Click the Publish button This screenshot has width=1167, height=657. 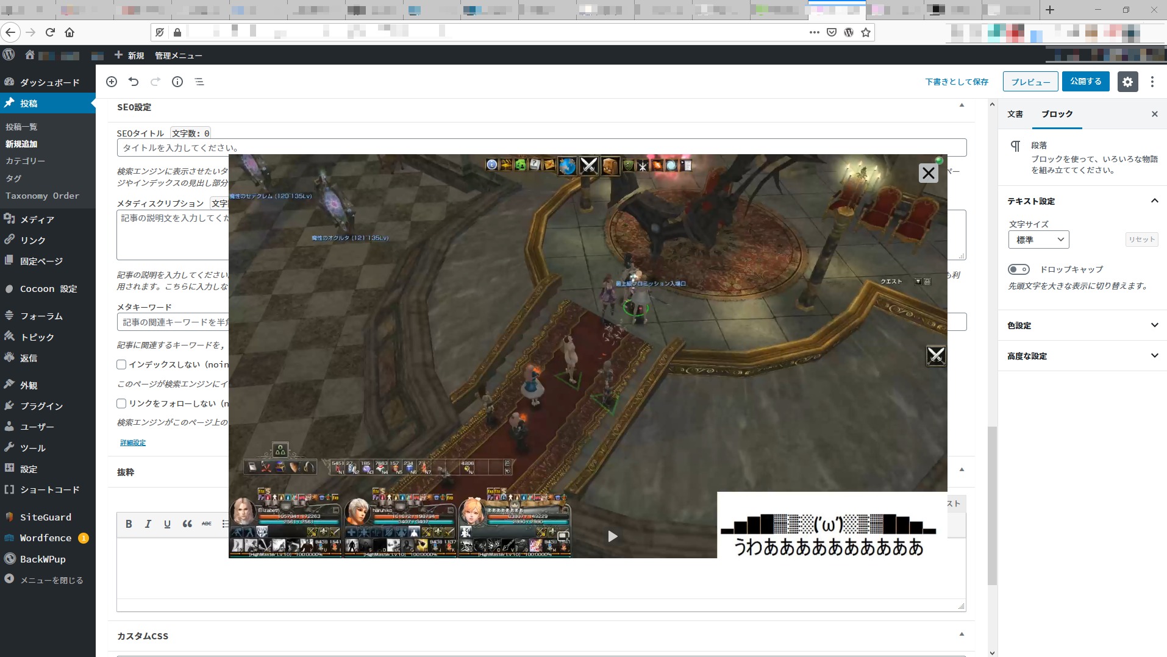click(1085, 82)
